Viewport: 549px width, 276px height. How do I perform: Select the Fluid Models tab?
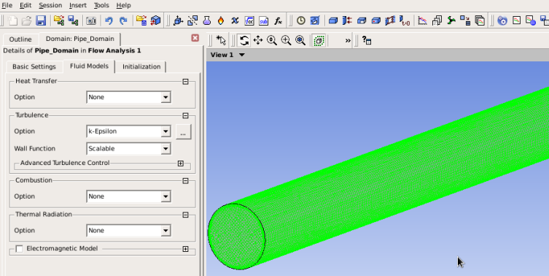point(89,66)
